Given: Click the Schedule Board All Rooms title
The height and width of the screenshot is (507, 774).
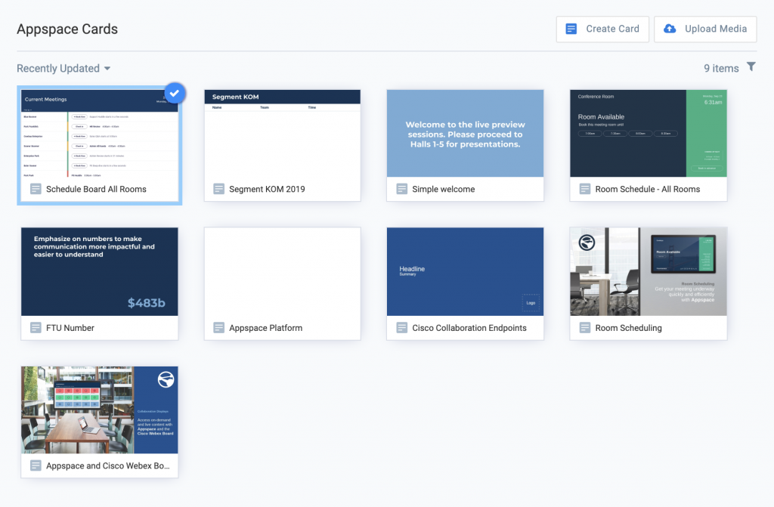Looking at the screenshot, I should (96, 189).
